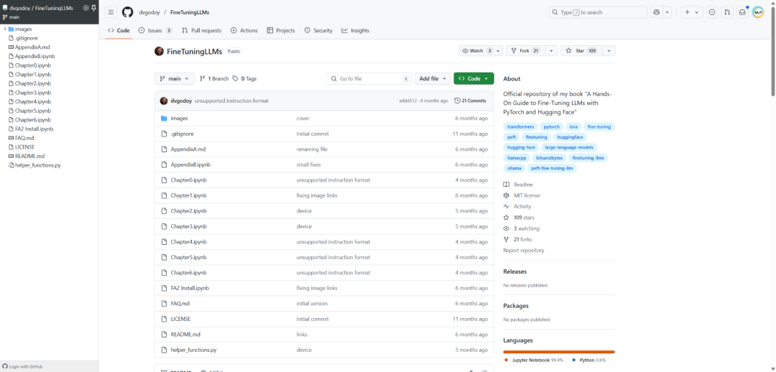Open Octotree settings gear icon
This screenshot has width=776, height=372.
click(x=86, y=8)
